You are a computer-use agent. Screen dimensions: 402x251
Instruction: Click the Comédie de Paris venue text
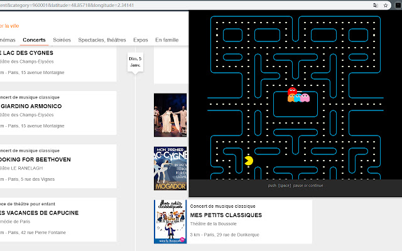pos(15,222)
